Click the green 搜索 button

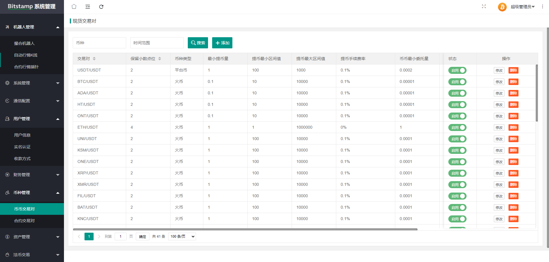pos(198,43)
